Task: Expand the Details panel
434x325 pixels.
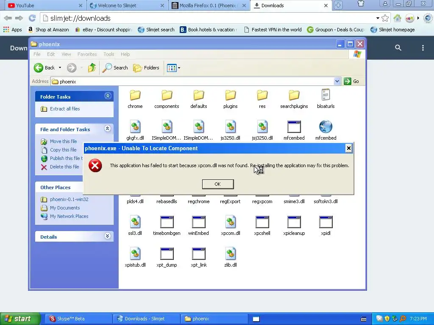Action: pyautogui.click(x=108, y=236)
